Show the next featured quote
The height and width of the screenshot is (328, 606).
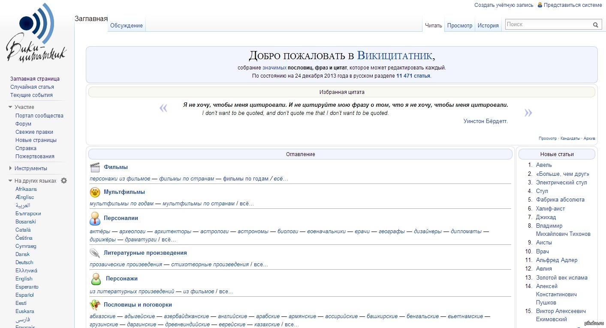click(x=528, y=113)
